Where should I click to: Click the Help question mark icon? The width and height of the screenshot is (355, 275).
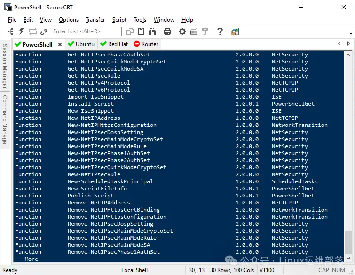pyautogui.click(x=220, y=31)
